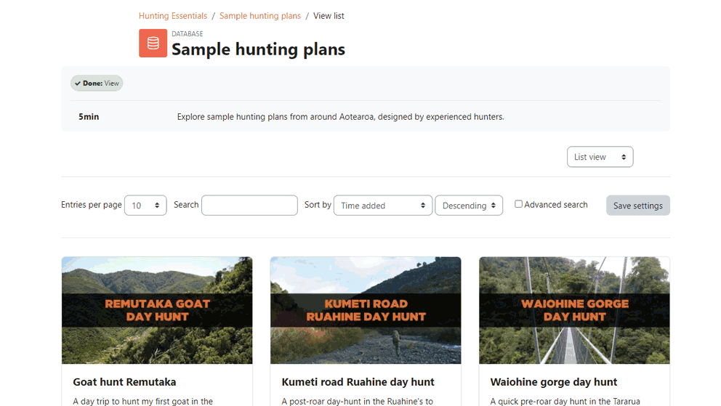721x406 pixels.
Task: Open the List view dropdown
Action: click(600, 157)
